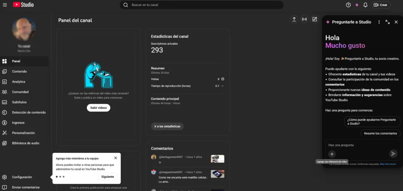The image size is (403, 191).
Task: Click avatar of @megaanime6357
Action: (154, 172)
